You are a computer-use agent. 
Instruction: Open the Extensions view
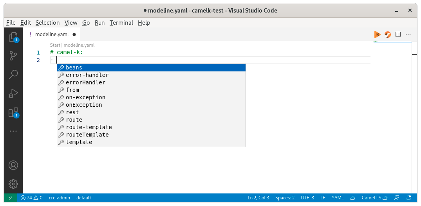[x=13, y=113]
